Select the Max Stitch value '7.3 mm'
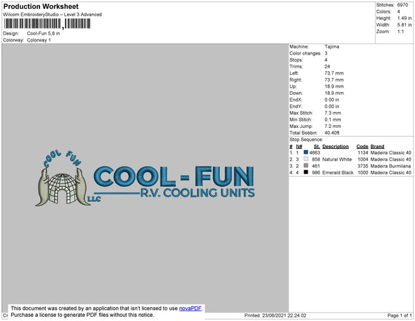415x321 pixels. (x=333, y=113)
